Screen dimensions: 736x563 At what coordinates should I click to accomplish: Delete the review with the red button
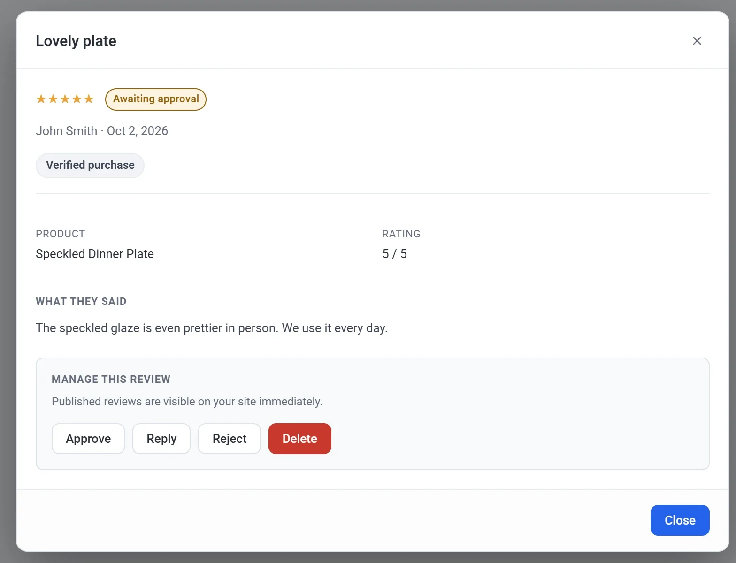tap(300, 439)
